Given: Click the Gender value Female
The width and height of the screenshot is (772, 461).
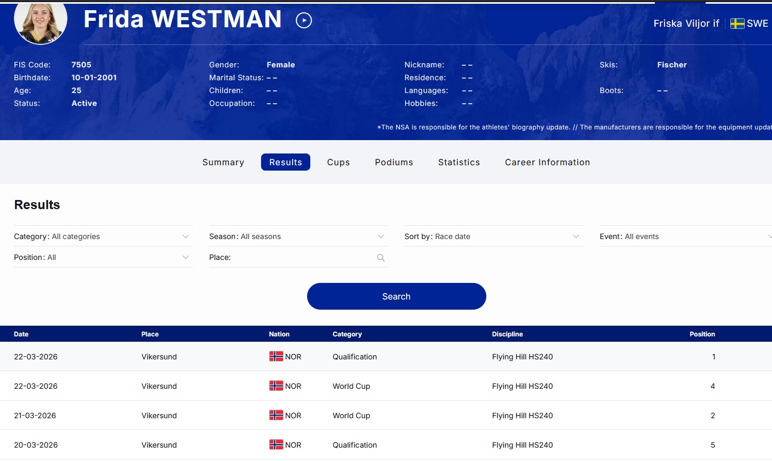Looking at the screenshot, I should (281, 65).
